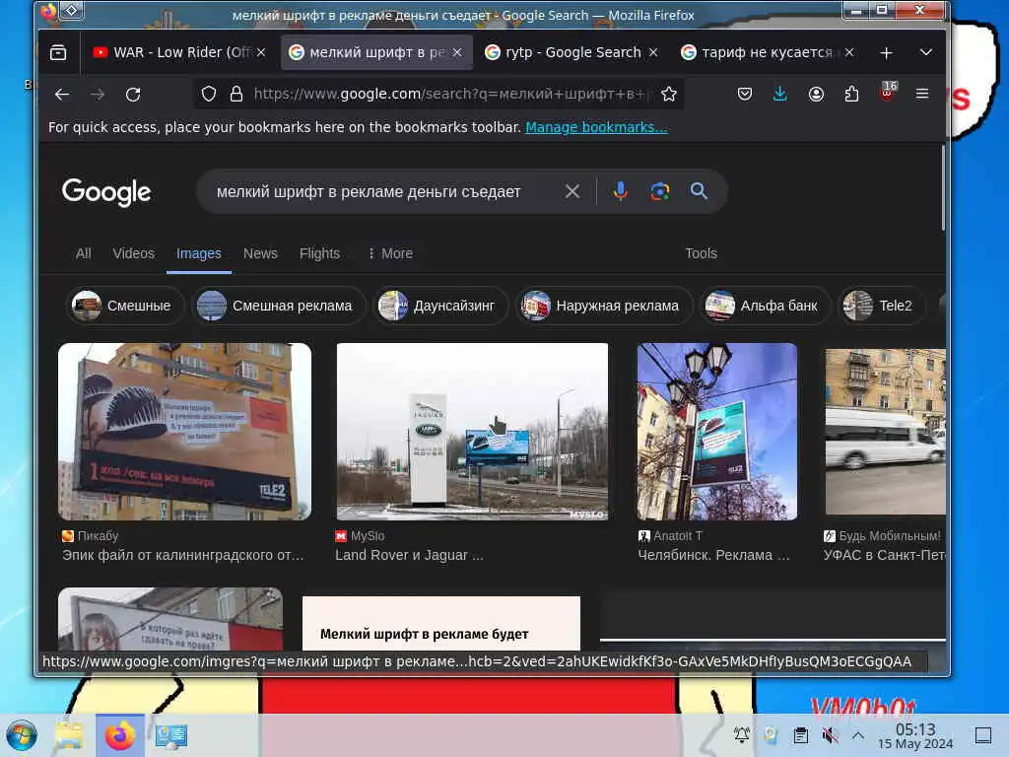Click Manage bookmarks link
Screen dimensions: 1009x757
tap(596, 127)
